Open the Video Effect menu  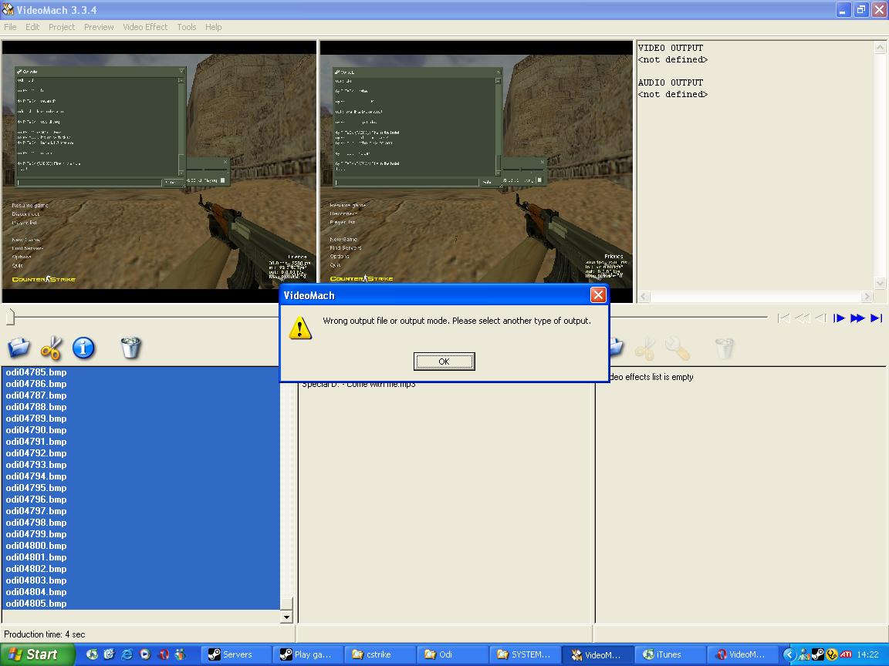(x=145, y=27)
